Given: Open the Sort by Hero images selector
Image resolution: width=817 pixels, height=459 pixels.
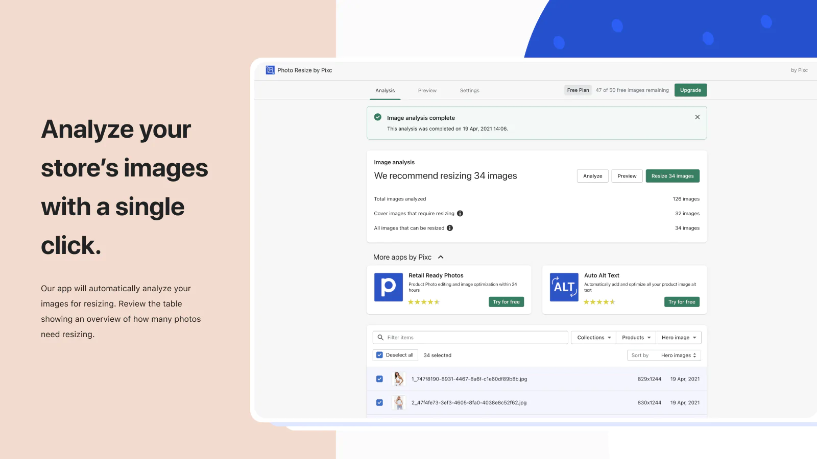Looking at the screenshot, I should pos(664,355).
